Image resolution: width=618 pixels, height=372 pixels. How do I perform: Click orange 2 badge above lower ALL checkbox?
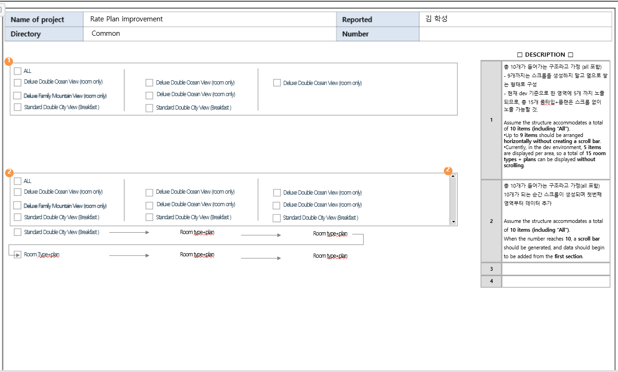pyautogui.click(x=8, y=172)
